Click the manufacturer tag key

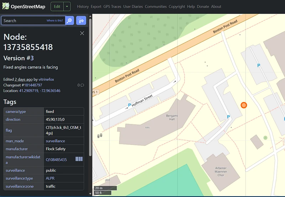(17, 149)
